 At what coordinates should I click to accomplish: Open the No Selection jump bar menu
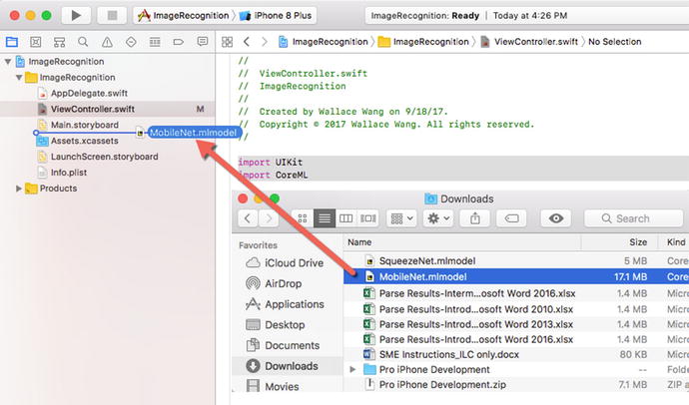tap(615, 42)
